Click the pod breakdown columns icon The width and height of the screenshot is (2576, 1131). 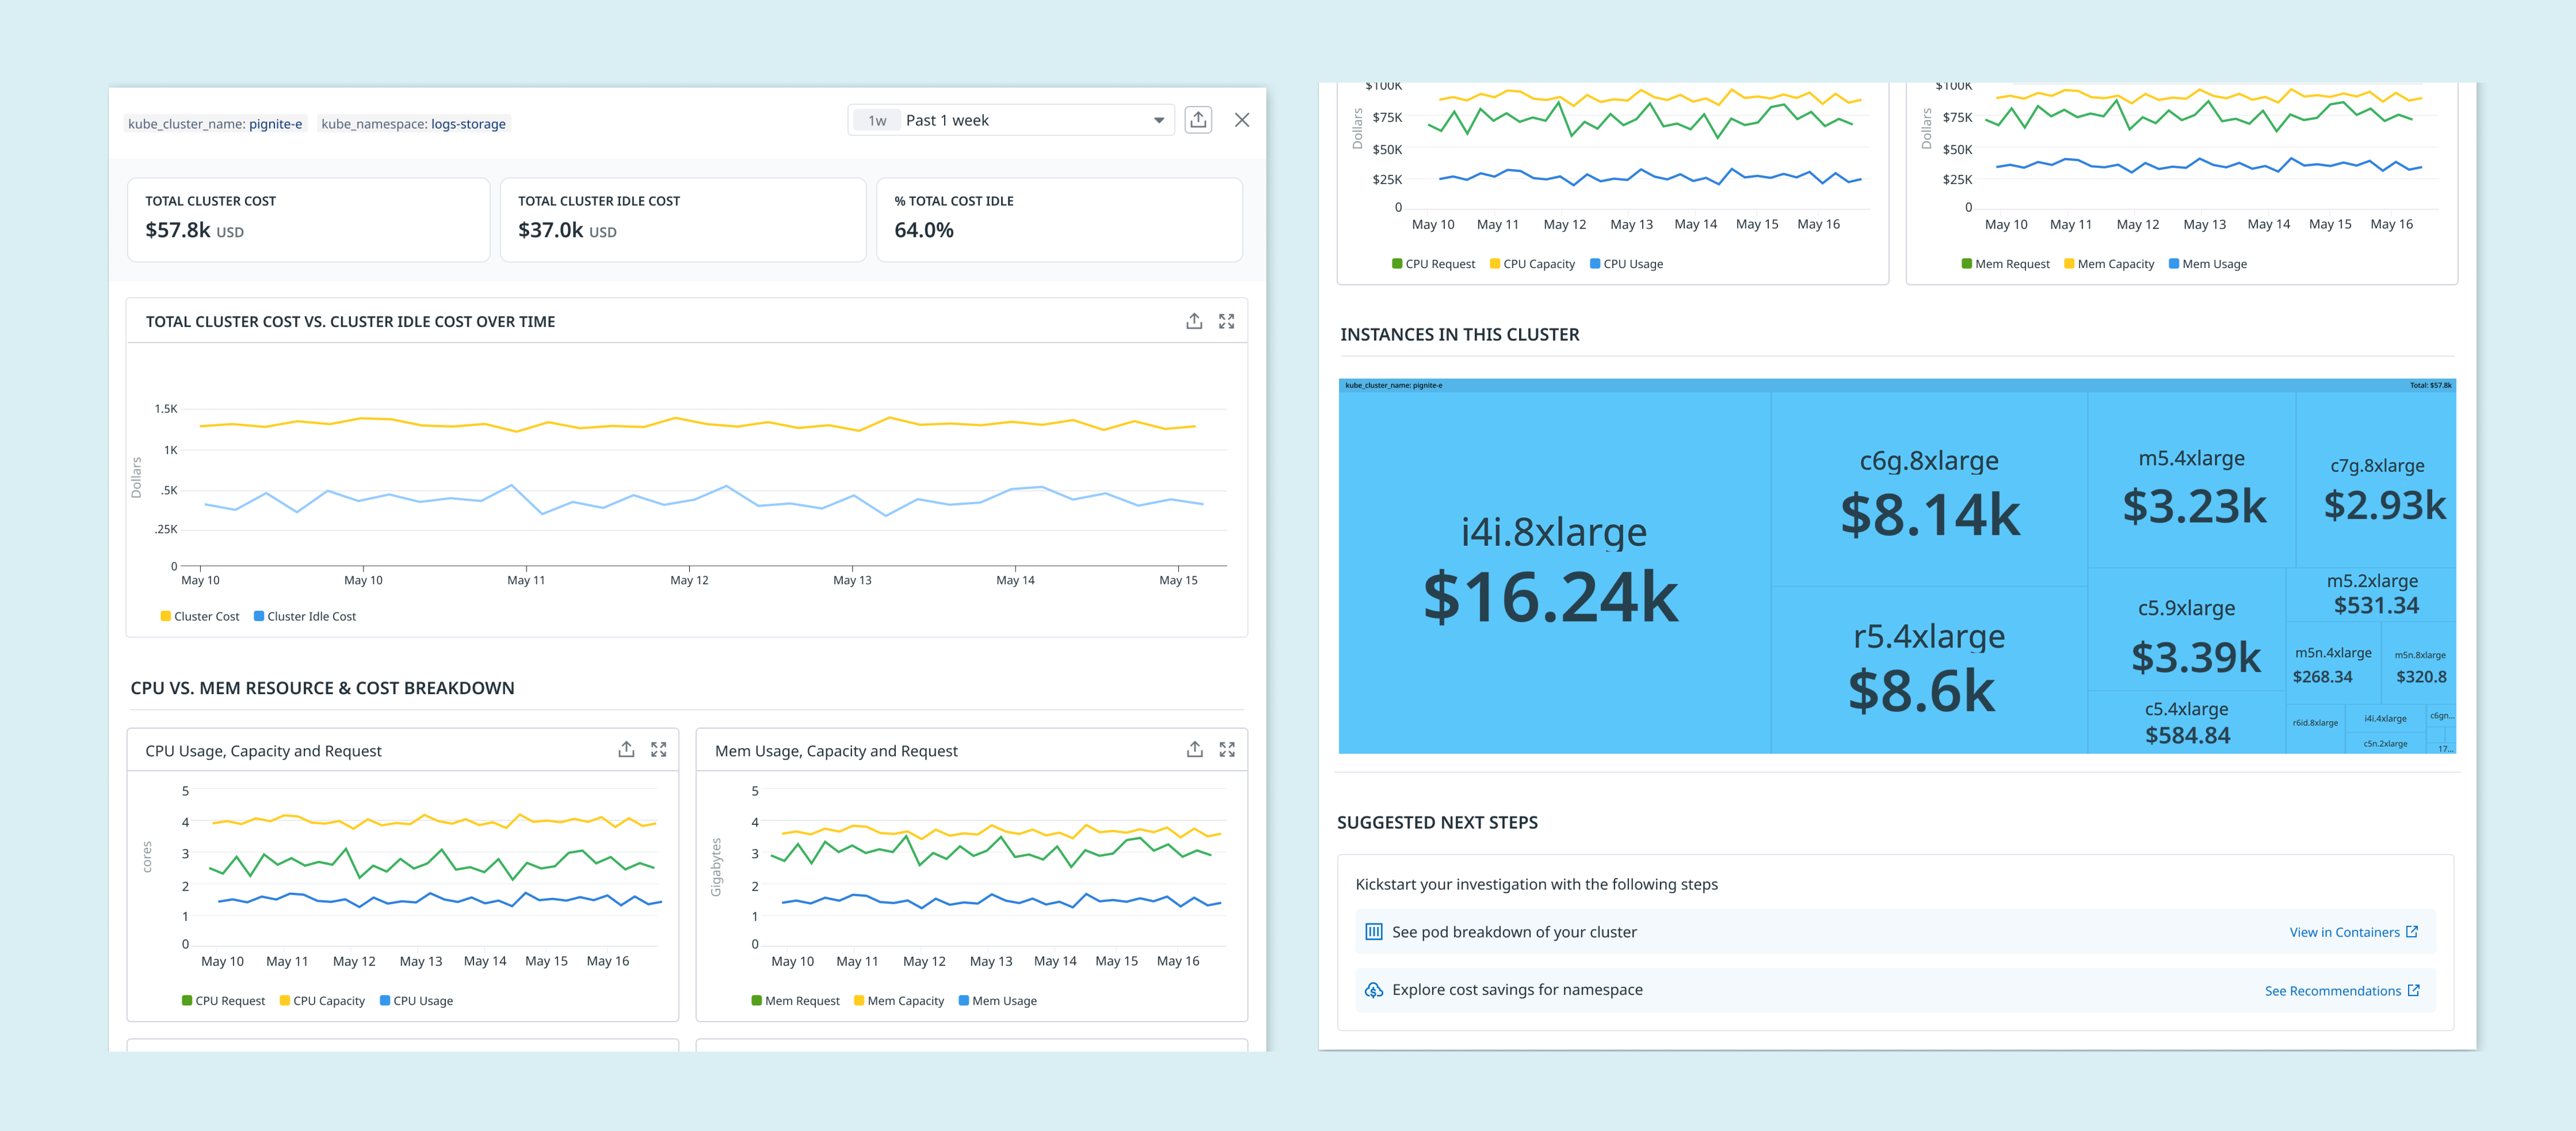pyautogui.click(x=1374, y=932)
